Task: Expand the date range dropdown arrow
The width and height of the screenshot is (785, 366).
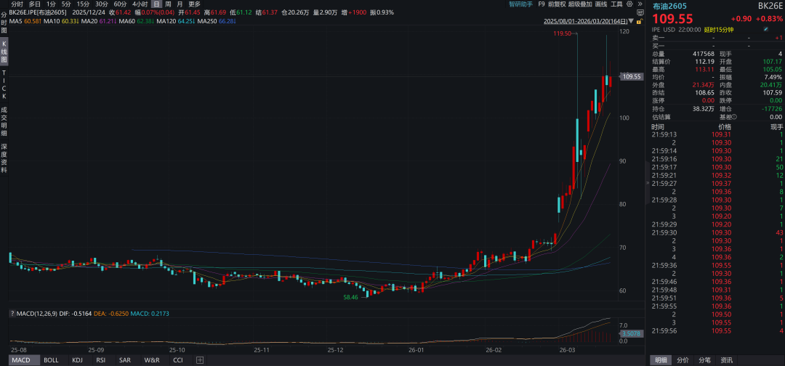Action: tap(631, 21)
